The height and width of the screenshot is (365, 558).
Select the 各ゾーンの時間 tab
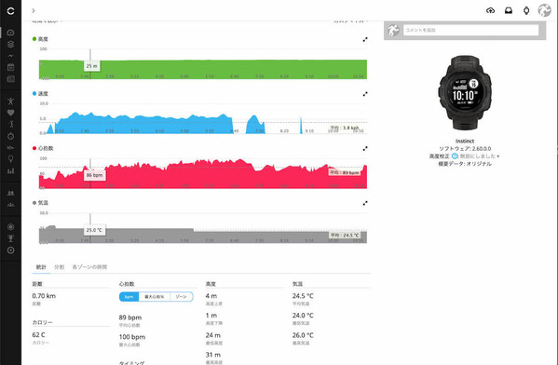tap(89, 267)
